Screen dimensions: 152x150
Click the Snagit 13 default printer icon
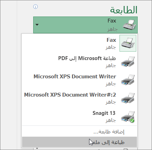click(128, 117)
